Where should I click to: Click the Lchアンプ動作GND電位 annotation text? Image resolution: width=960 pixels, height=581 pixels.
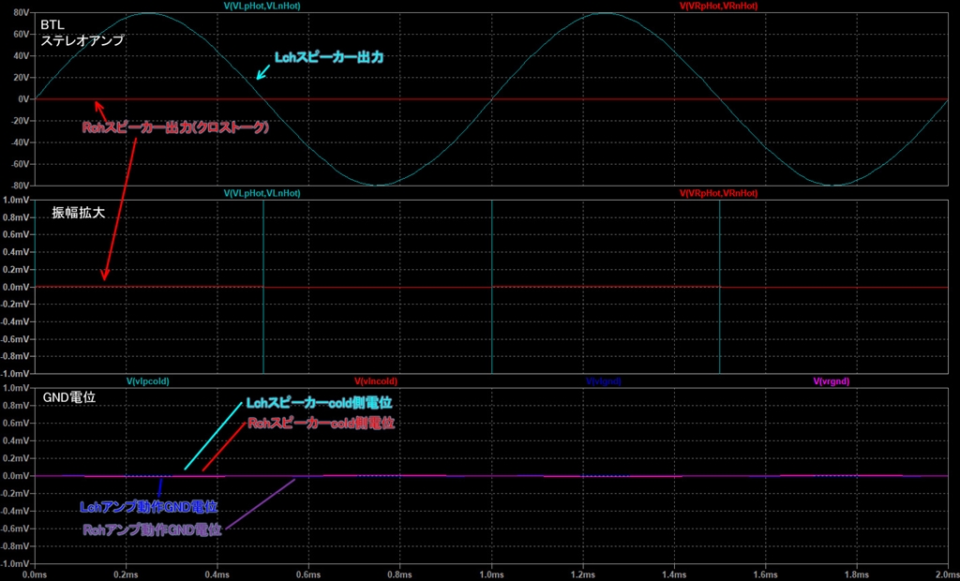(x=149, y=508)
